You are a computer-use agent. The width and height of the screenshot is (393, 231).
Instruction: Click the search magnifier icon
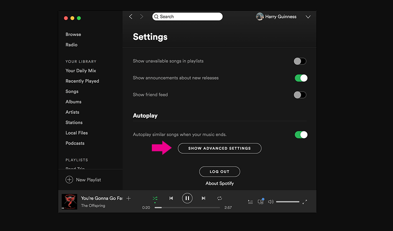click(156, 17)
